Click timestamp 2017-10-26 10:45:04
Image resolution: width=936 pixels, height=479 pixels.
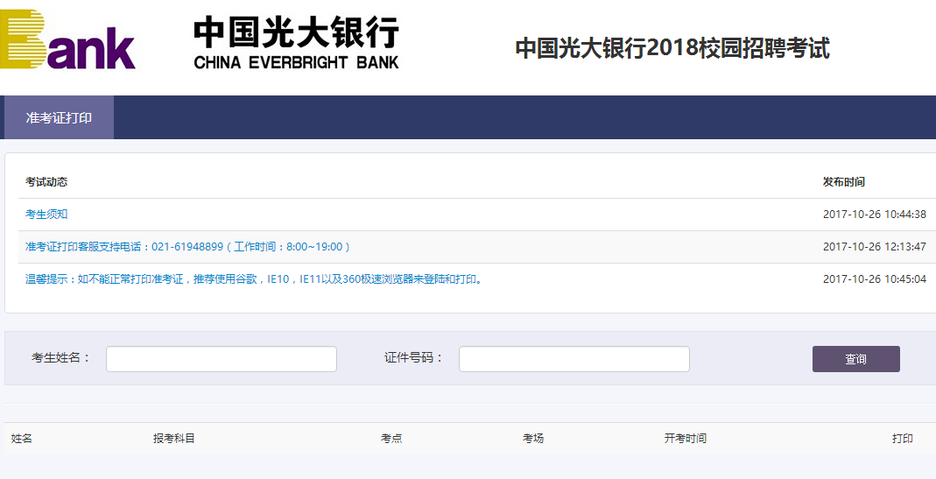click(x=875, y=279)
